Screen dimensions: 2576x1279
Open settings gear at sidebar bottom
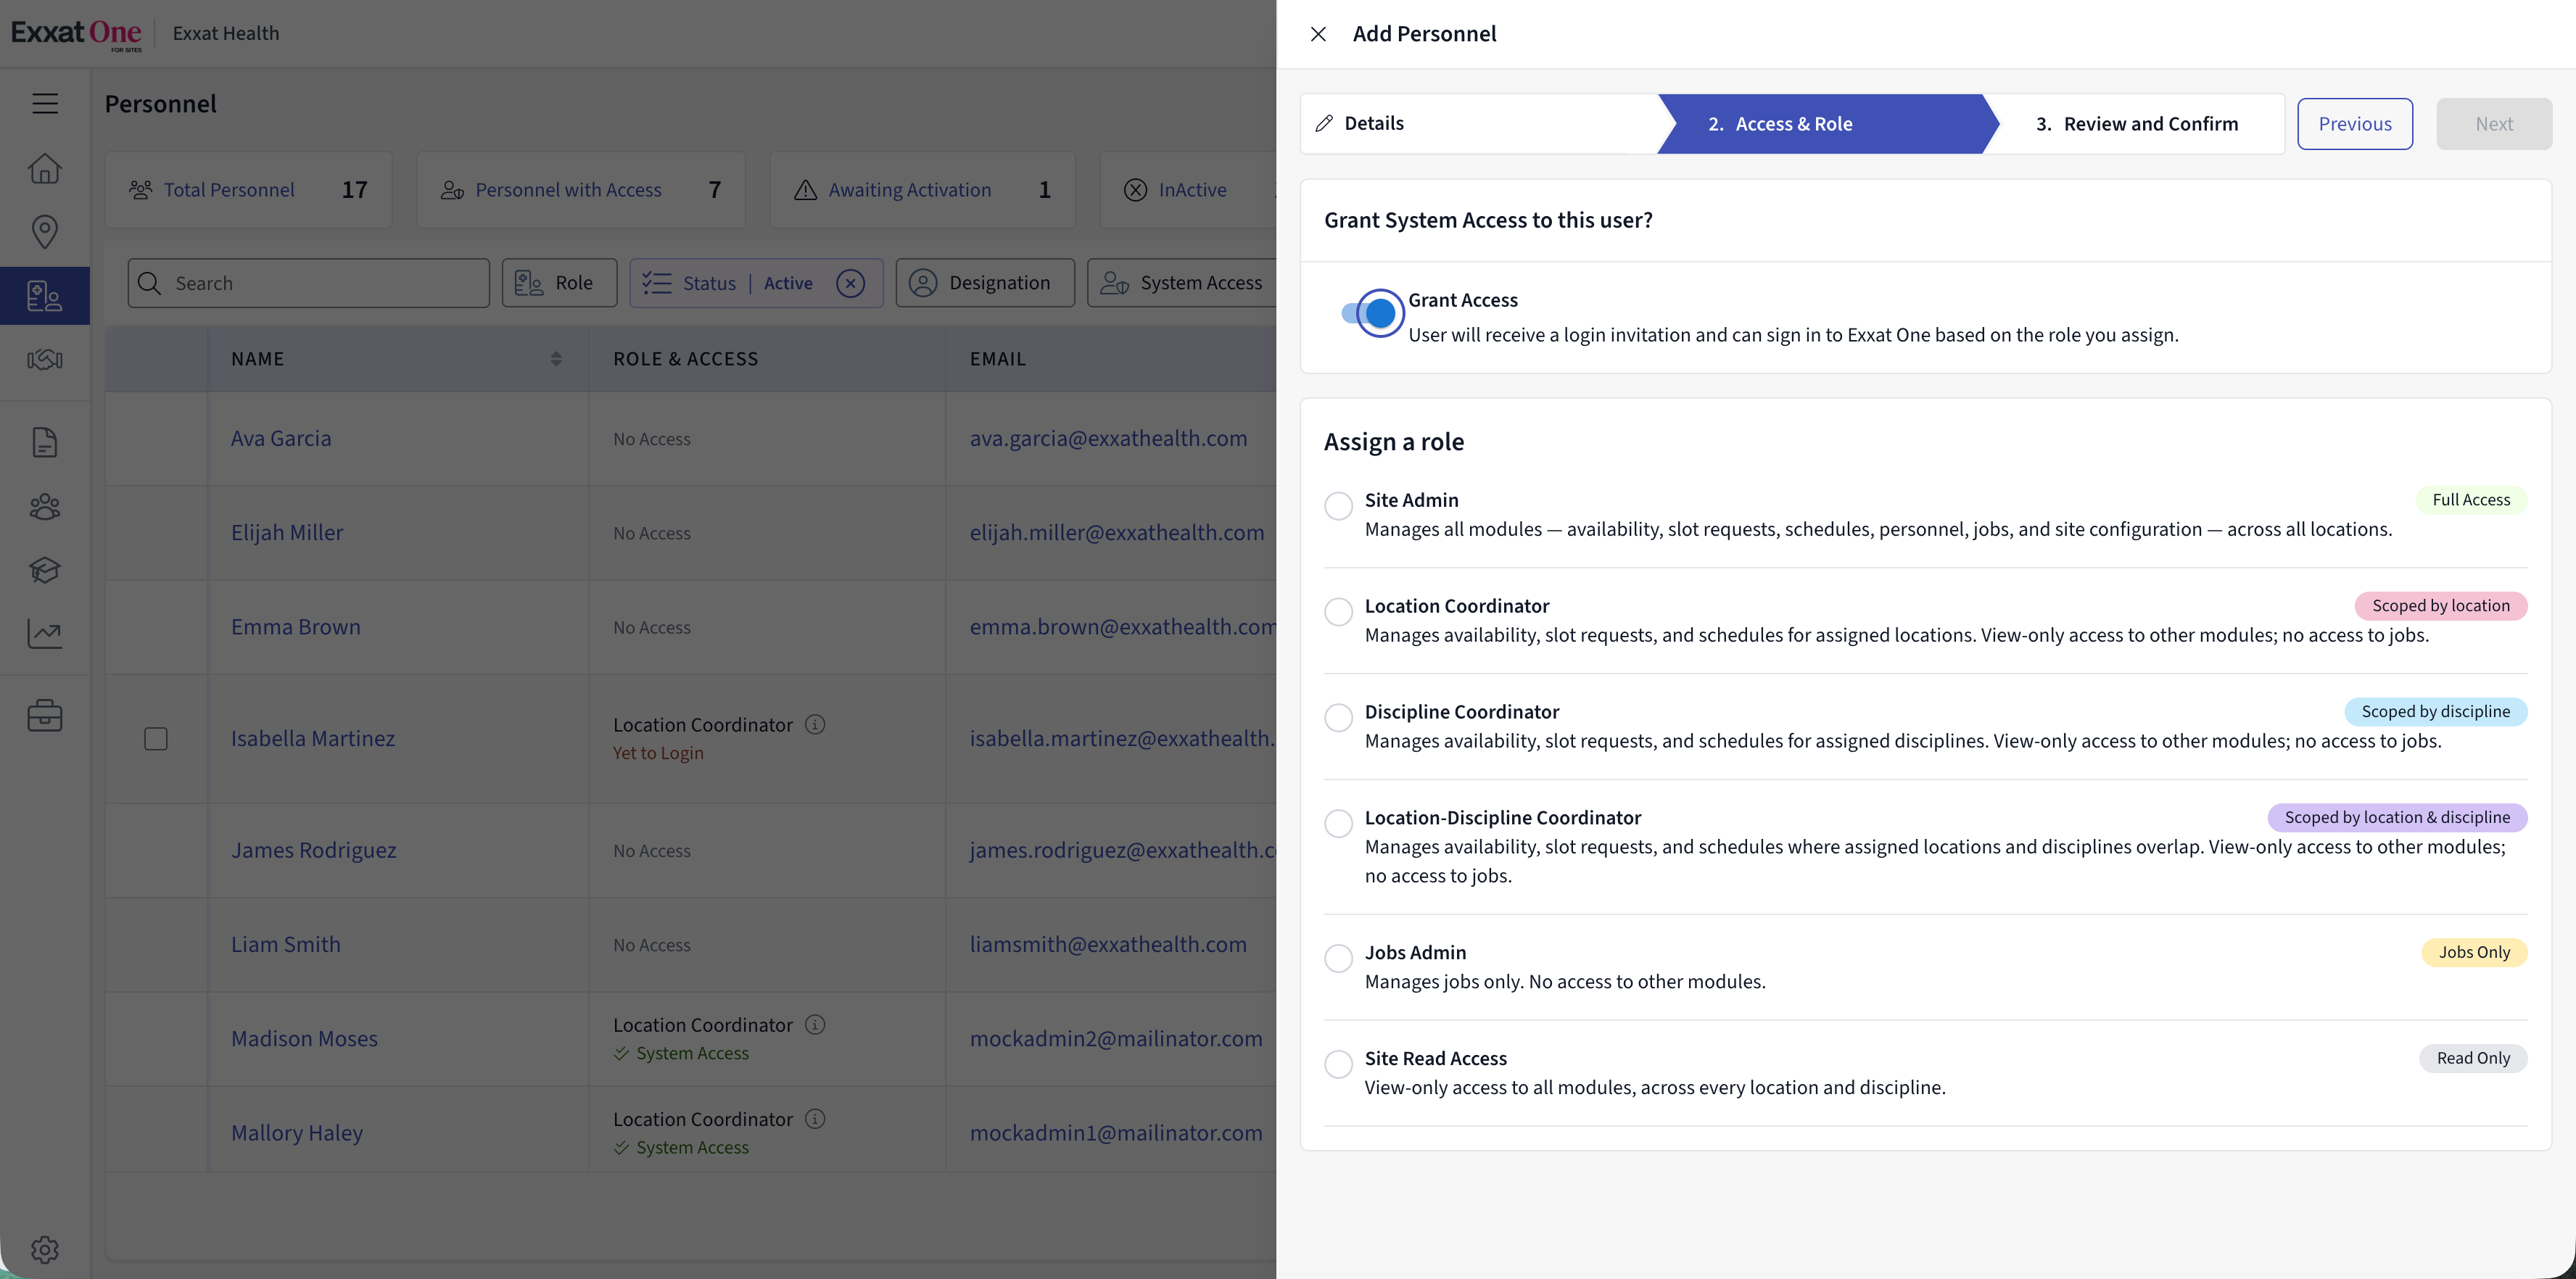tap(45, 1249)
